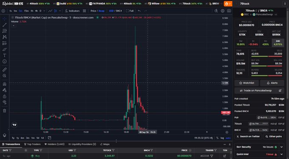Select the Transactions tab
289x159 pixels.
click(x=11, y=144)
